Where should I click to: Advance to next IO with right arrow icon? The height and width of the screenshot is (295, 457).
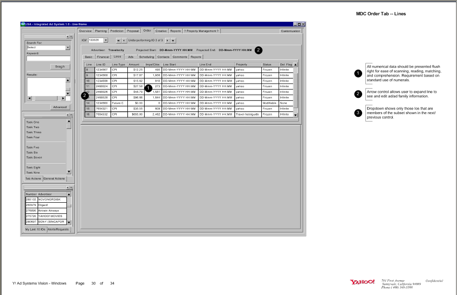pyautogui.click(x=167, y=40)
